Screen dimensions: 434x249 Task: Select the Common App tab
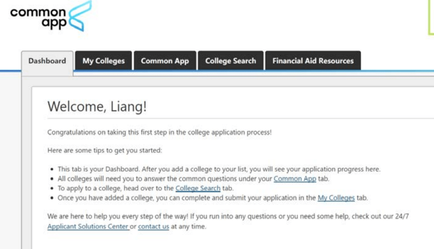(x=165, y=61)
